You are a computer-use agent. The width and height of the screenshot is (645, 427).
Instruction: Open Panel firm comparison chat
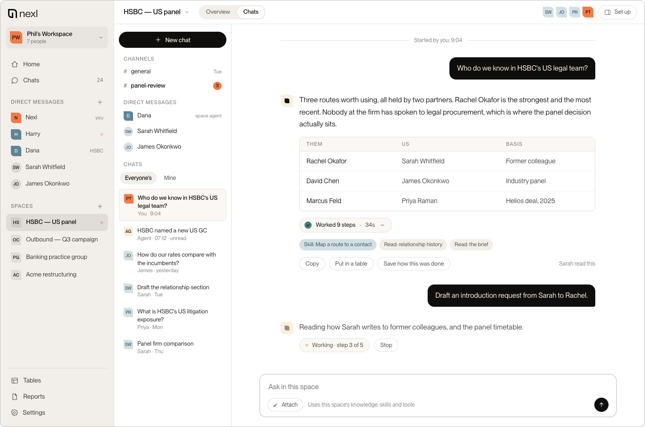coord(172,347)
